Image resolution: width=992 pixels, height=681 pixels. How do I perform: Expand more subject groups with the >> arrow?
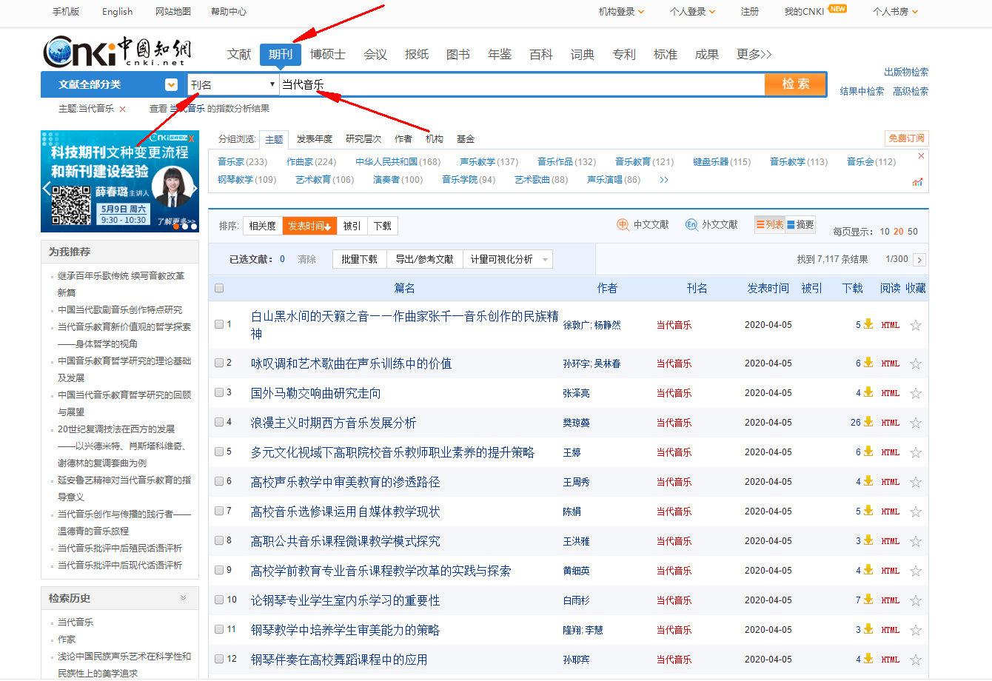664,180
